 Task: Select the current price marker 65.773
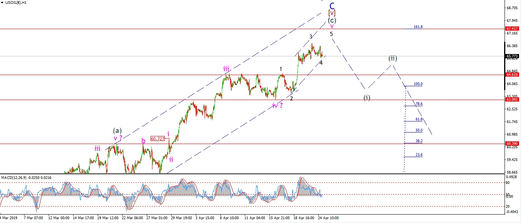(512, 56)
